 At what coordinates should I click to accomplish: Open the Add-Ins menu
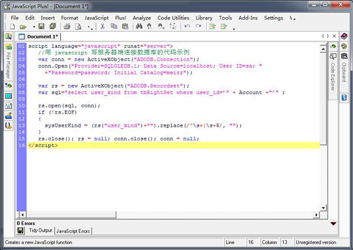248,18
